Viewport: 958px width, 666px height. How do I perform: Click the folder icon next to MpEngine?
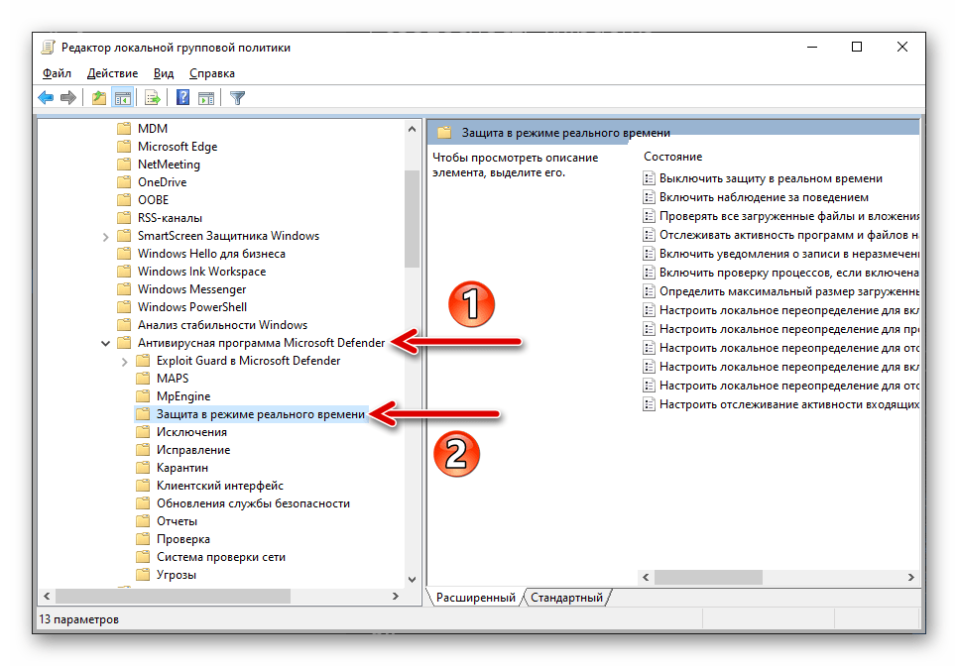pos(143,396)
